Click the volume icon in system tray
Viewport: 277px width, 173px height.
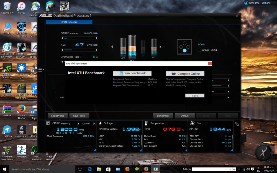pyautogui.click(x=248, y=169)
